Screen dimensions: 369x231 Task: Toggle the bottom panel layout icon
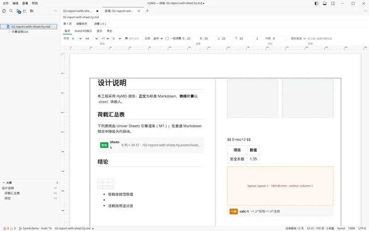coord(325,3)
